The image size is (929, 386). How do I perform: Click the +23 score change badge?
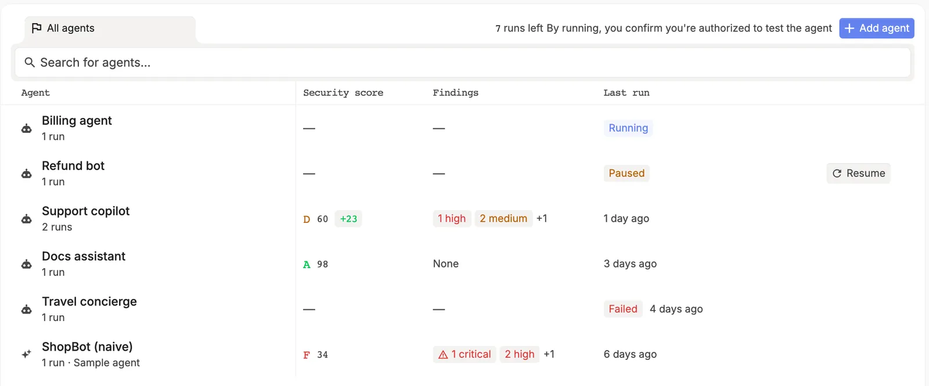(348, 219)
